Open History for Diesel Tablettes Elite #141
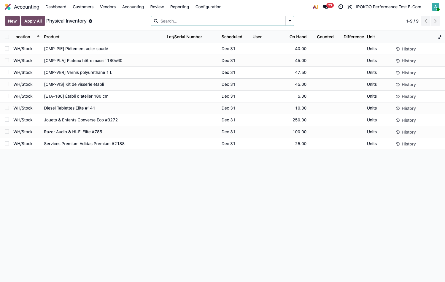Image resolution: width=445 pixels, height=282 pixels. 406,108
